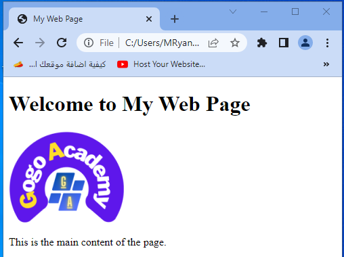Image resolution: width=344 pixels, height=257 pixels.
Task: Open the Arabic-titled bookmark
Action: (x=60, y=64)
